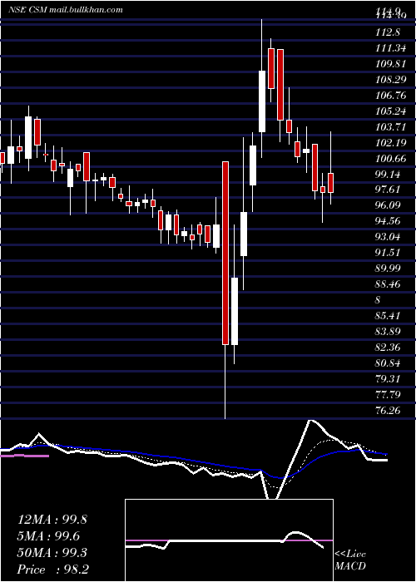
Task: Click the 108.29 price axis label
Action: tap(390, 80)
